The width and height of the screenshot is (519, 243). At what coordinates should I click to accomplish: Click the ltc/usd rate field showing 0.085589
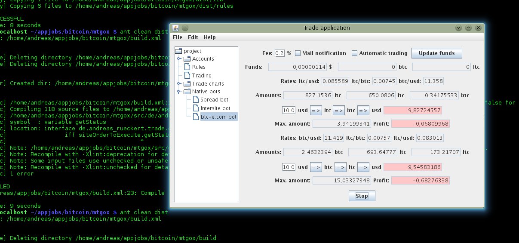335,81
